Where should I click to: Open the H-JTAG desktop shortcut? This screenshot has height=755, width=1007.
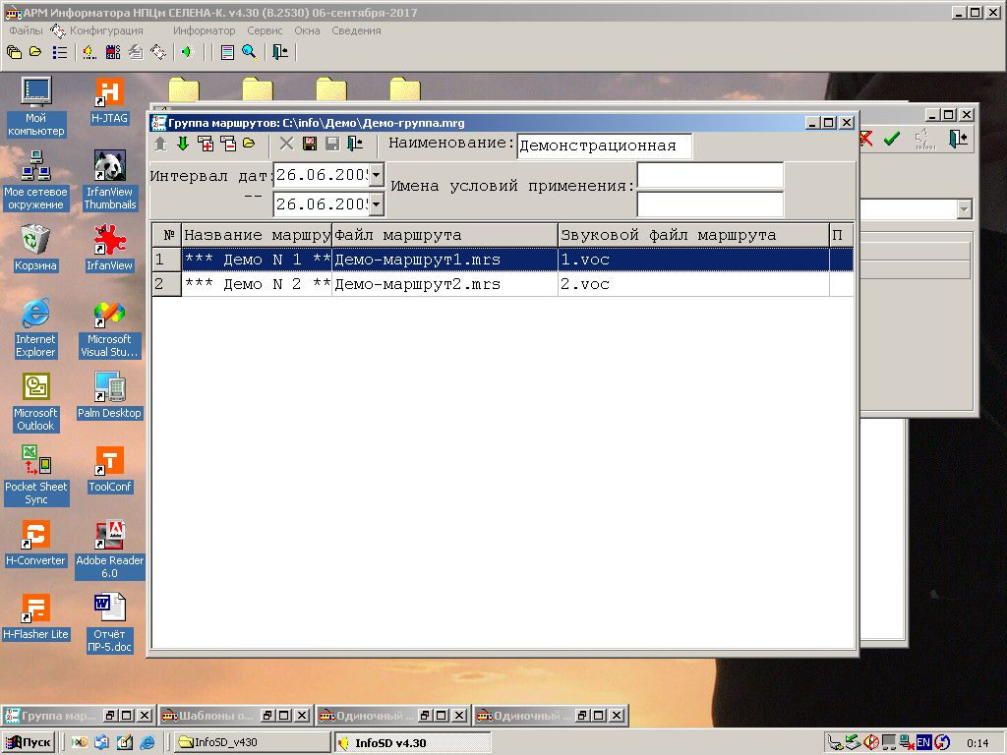click(109, 101)
